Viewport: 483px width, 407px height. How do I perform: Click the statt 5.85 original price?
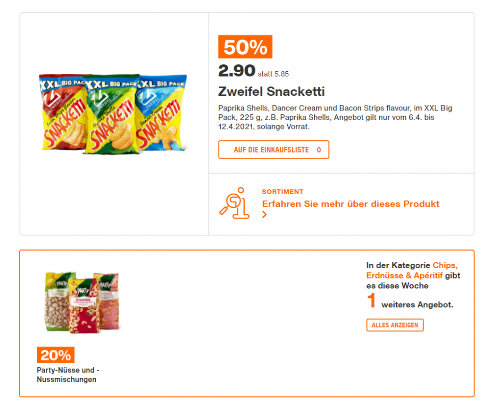(273, 74)
